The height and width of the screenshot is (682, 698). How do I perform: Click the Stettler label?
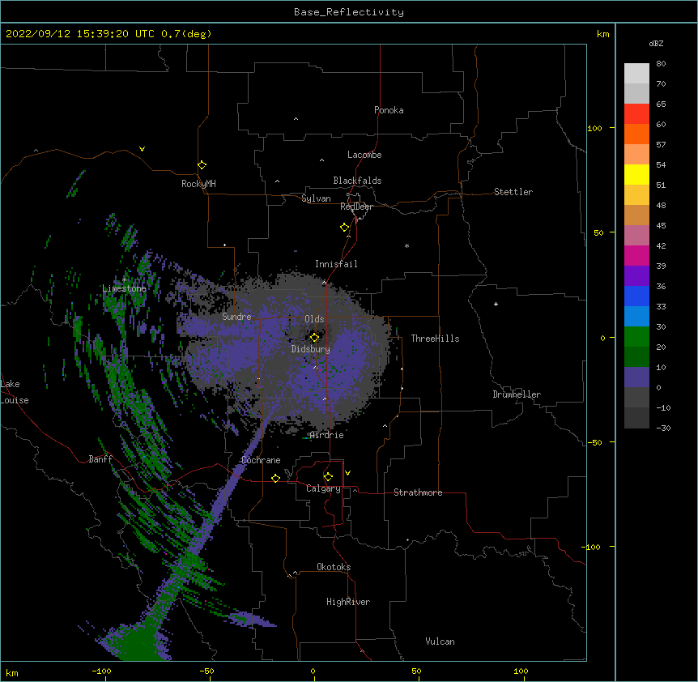click(x=513, y=192)
